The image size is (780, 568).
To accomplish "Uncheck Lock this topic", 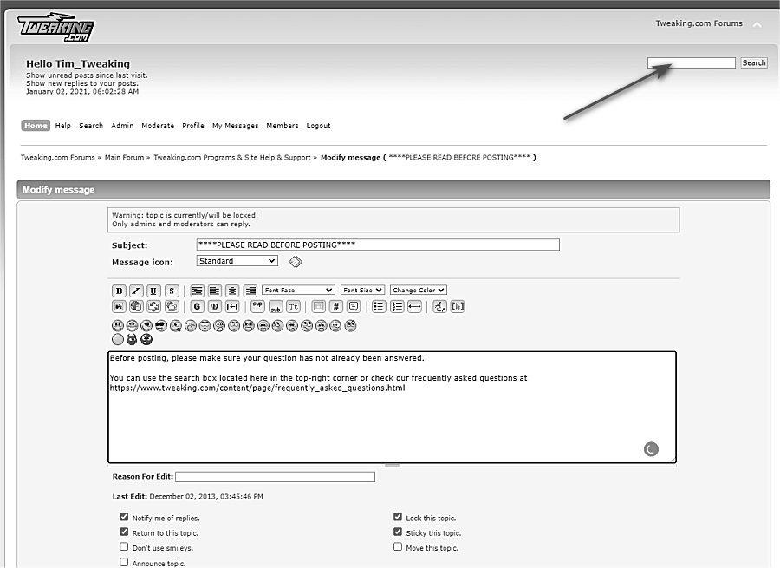I will [x=398, y=517].
